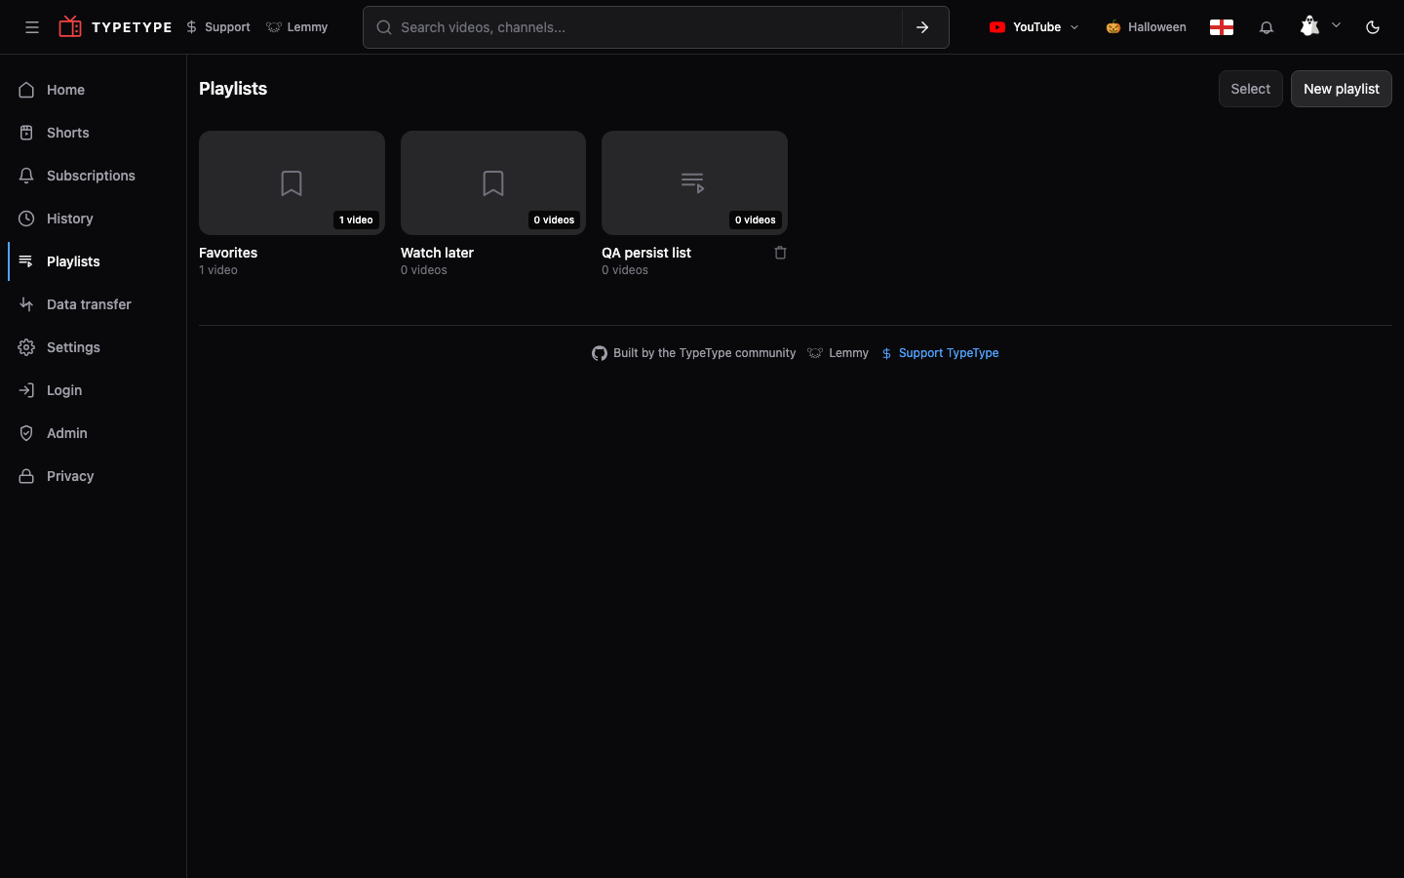Focus the search videos input field

(633, 27)
